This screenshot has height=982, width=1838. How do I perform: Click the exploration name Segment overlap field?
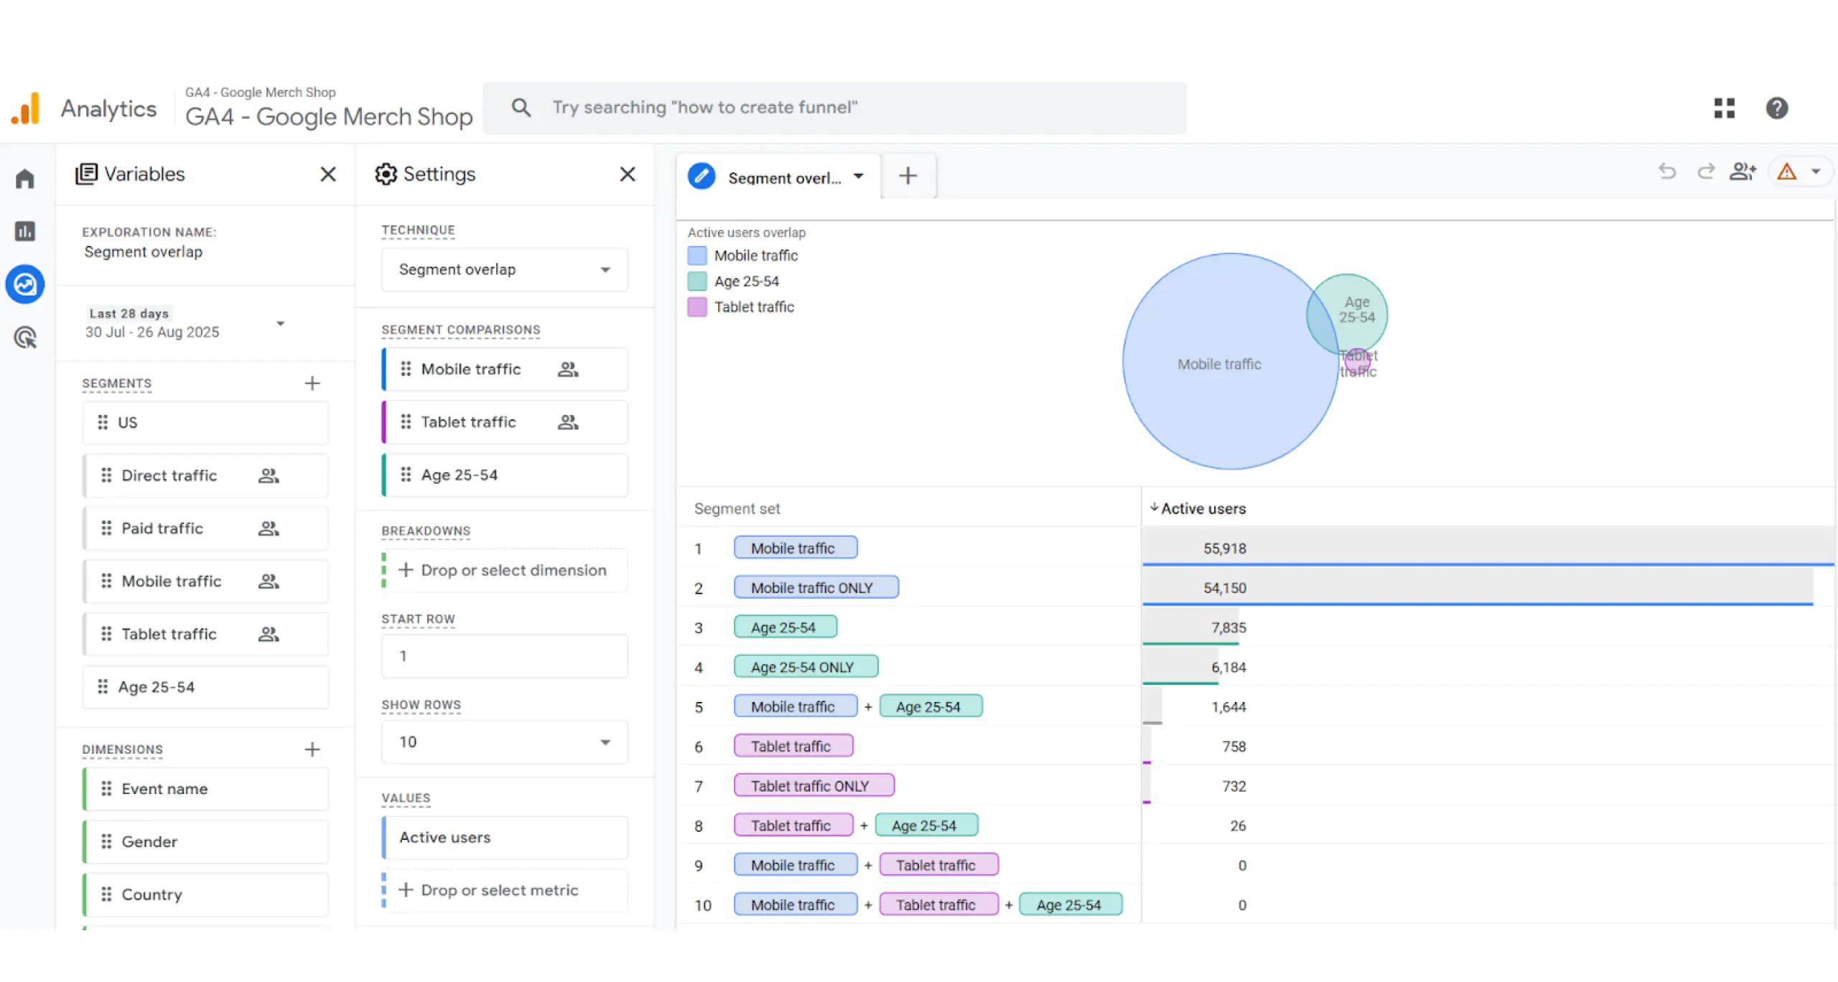pyautogui.click(x=143, y=252)
